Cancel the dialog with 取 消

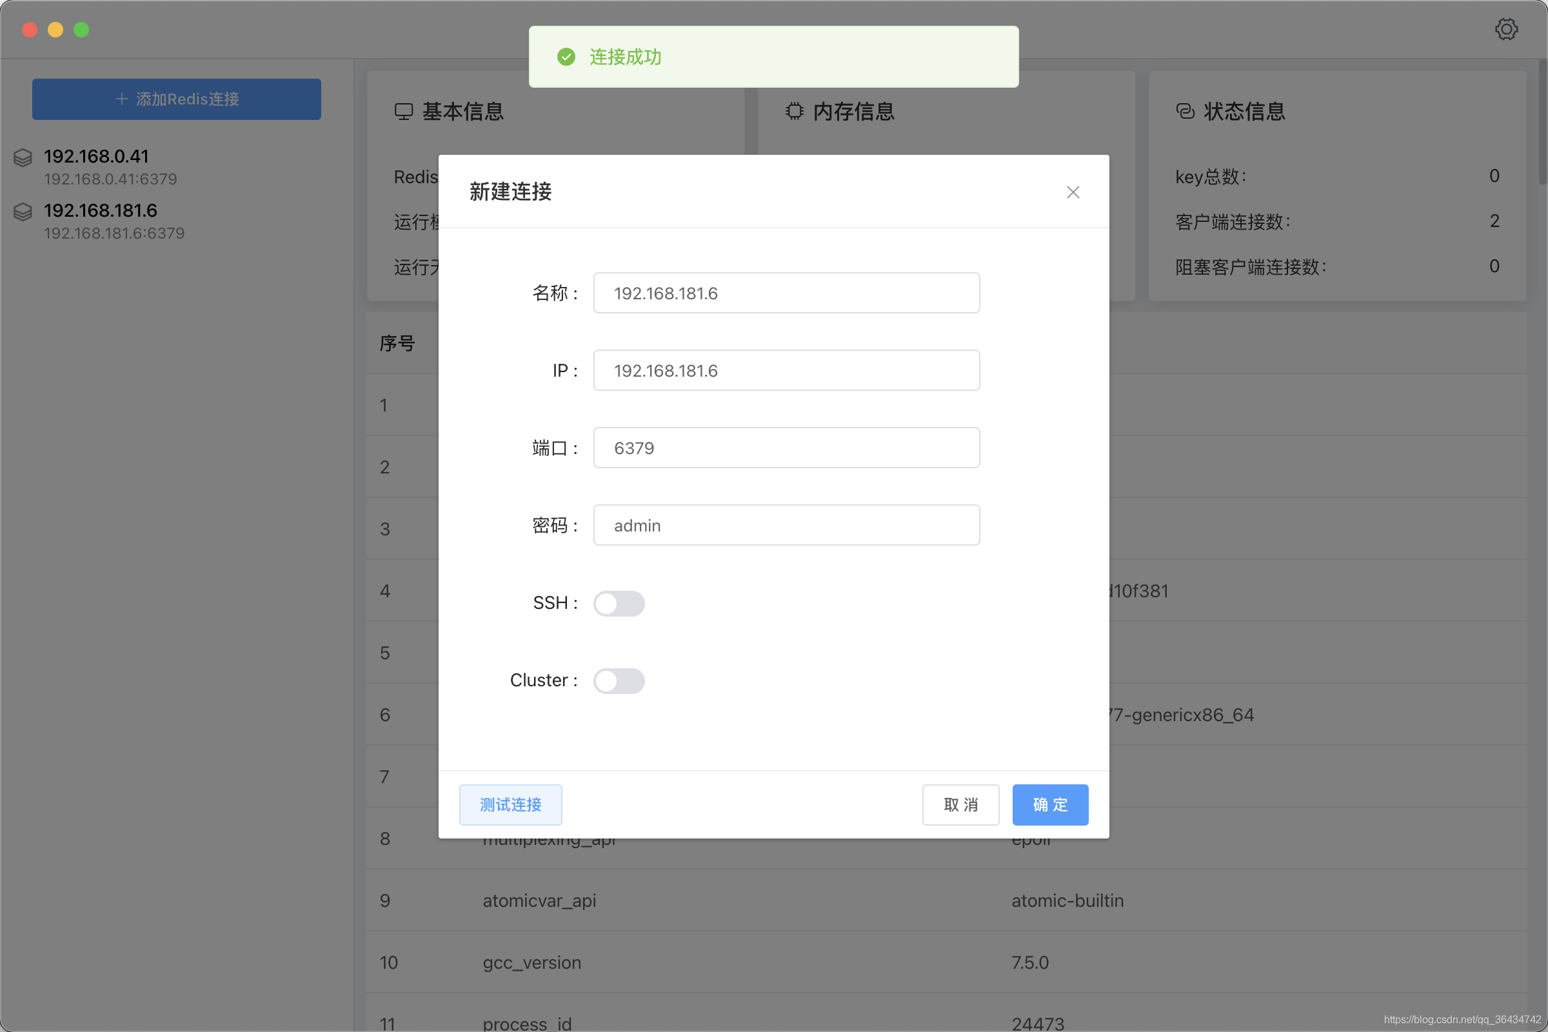pyautogui.click(x=960, y=804)
